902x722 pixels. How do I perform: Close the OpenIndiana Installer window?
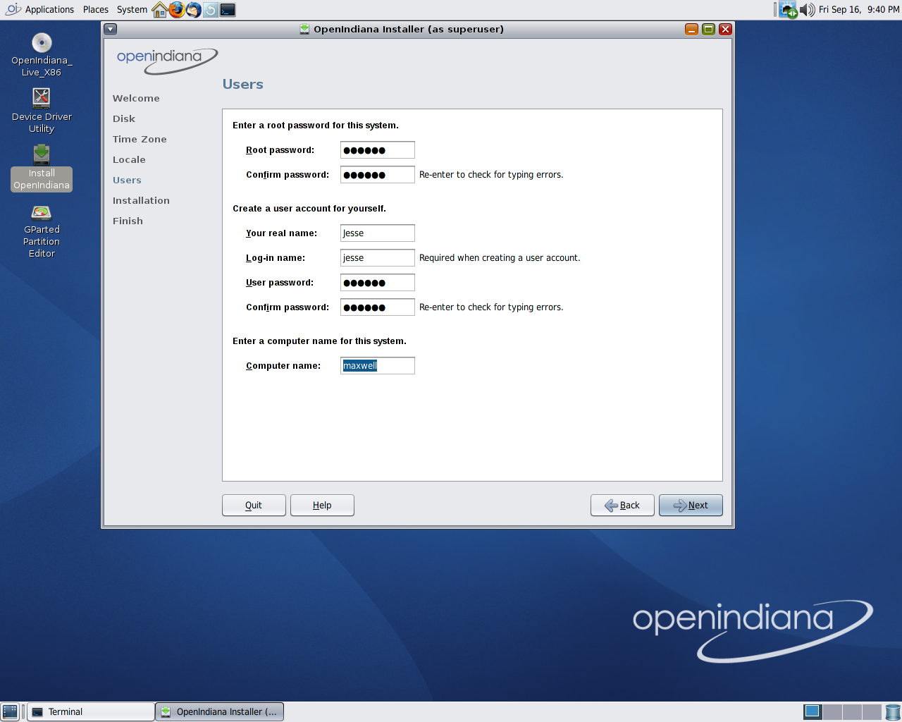726,29
